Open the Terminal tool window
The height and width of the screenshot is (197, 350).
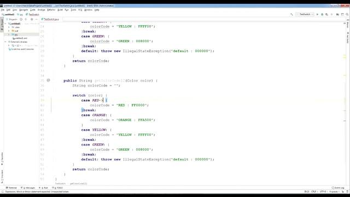tap(11, 188)
